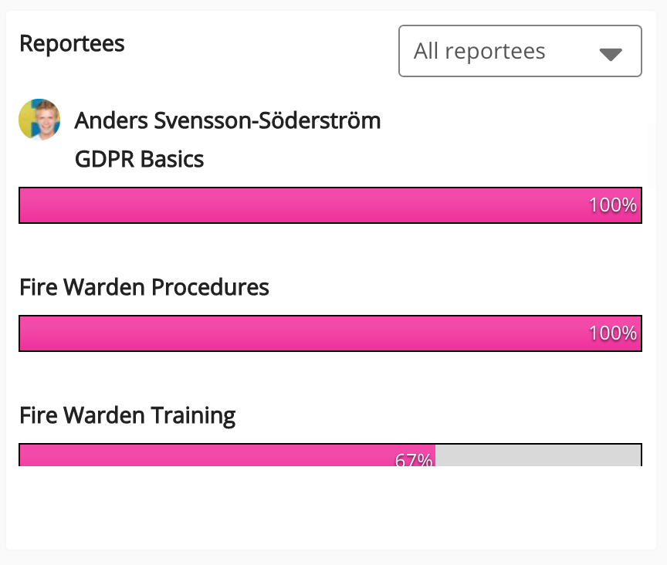Open the All reportees dropdown
667x565 pixels.
tap(520, 51)
